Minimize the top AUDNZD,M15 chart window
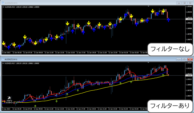This screenshot has width=194, height=113. pos(179,3)
